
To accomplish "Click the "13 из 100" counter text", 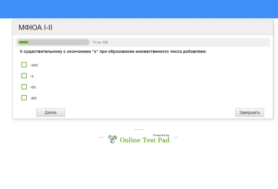I will pos(100,42).
